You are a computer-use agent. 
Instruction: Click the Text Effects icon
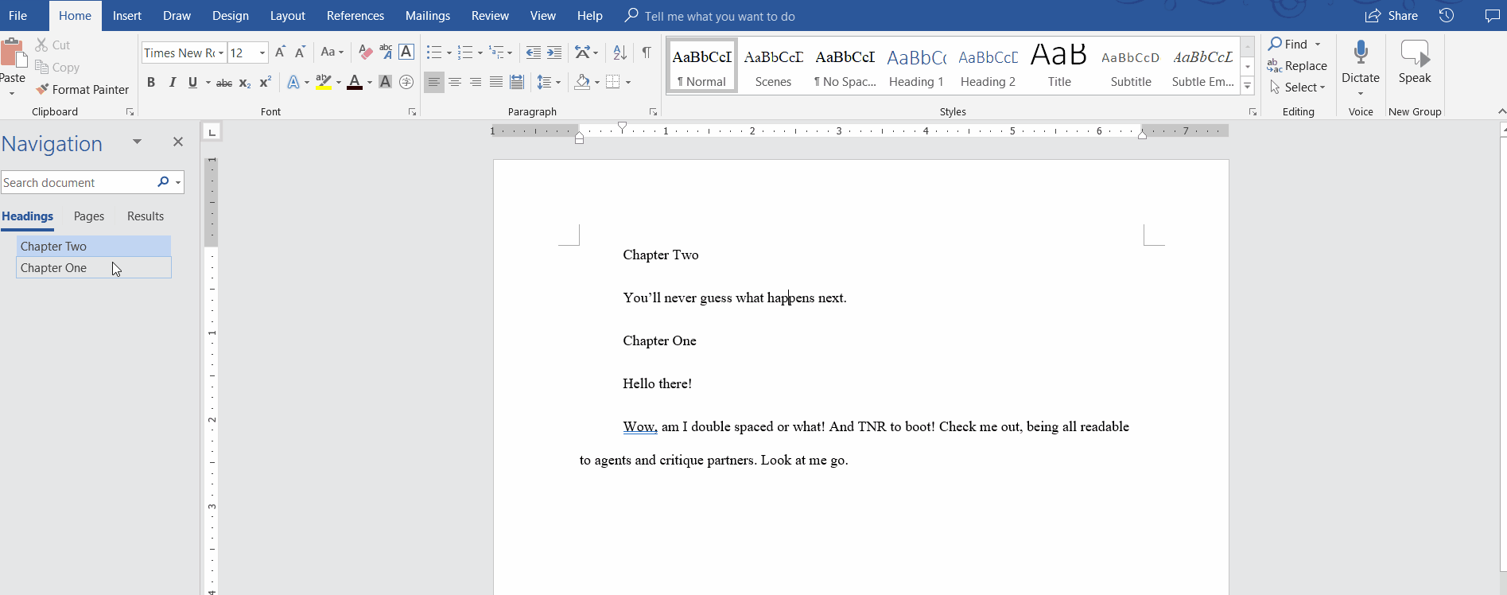tap(293, 82)
